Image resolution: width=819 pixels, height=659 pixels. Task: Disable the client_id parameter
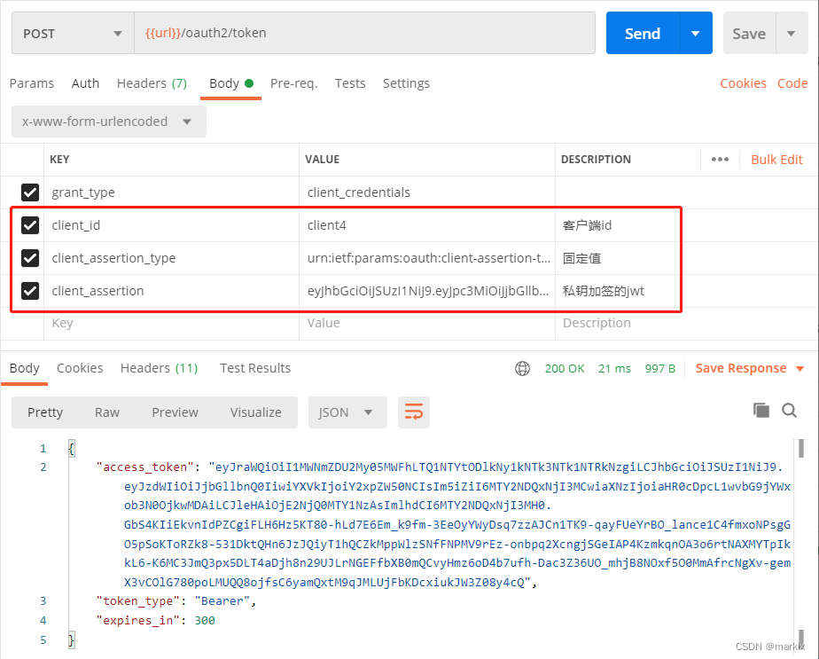click(x=29, y=224)
